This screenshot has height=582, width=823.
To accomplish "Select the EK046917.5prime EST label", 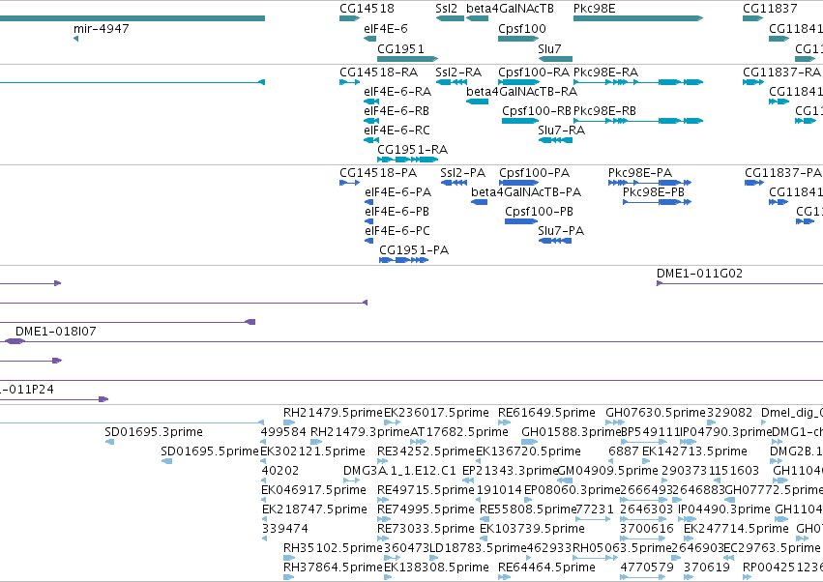I will (314, 491).
